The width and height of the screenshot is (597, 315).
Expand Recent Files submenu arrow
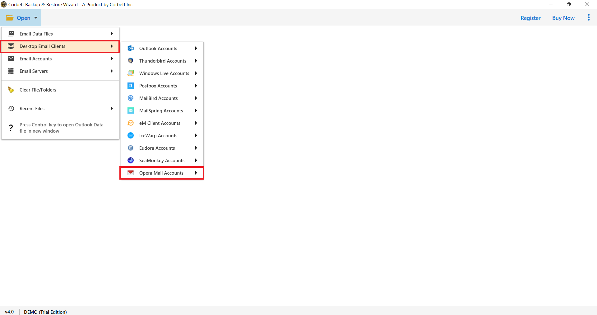click(112, 108)
